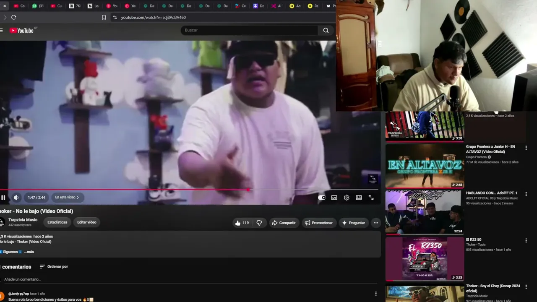Open options for 'HABLANDO CON... AdolFF' video
Image resolution: width=537 pixels, height=302 pixels.
526,194
